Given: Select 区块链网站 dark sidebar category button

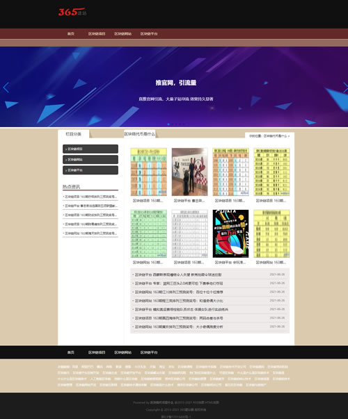Looking at the screenshot, I should (90, 160).
